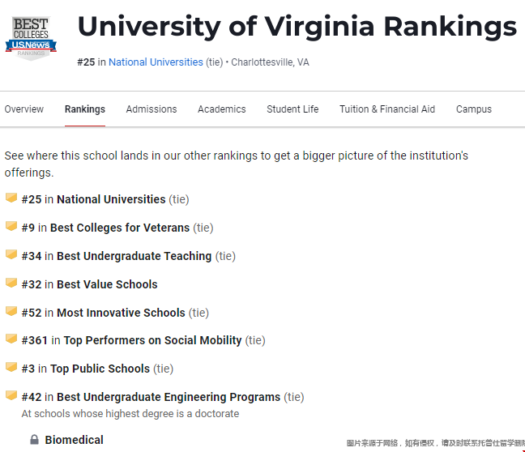This screenshot has height=452, width=525.
Task: Click ribbon icon beside Top Performers on Social Mobility
Action: pyautogui.click(x=11, y=339)
